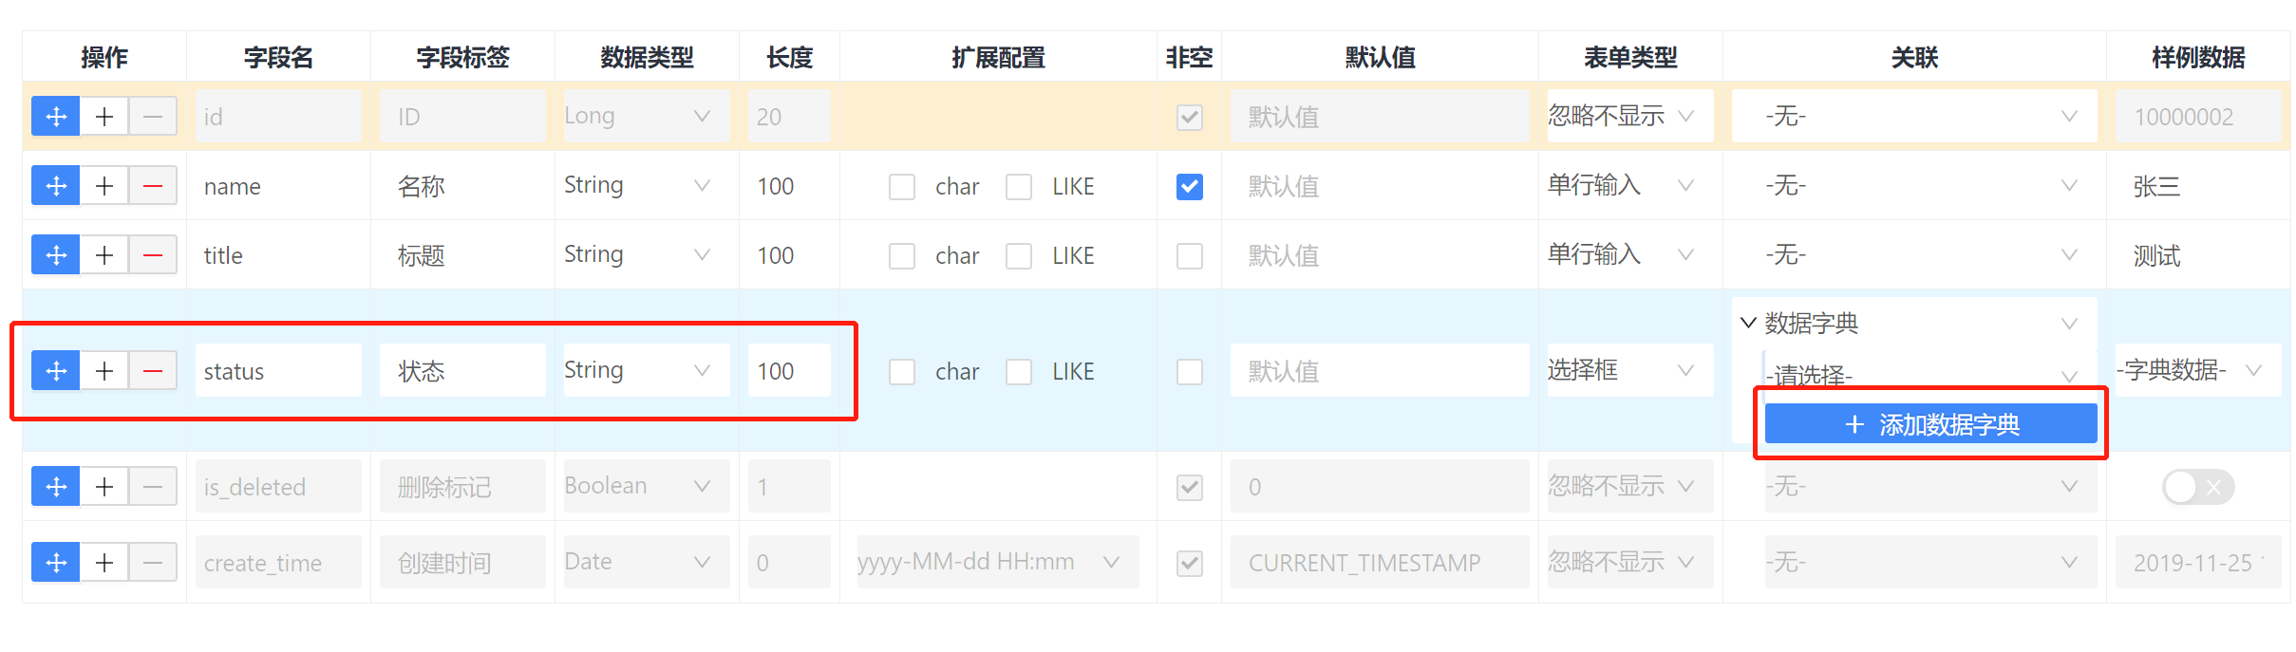Click the 样例数据 column header
Image resolution: width=2296 pixels, height=652 pixels.
click(x=2198, y=58)
